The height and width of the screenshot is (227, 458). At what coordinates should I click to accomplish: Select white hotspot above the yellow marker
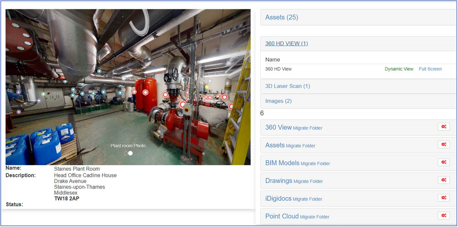coord(210,81)
